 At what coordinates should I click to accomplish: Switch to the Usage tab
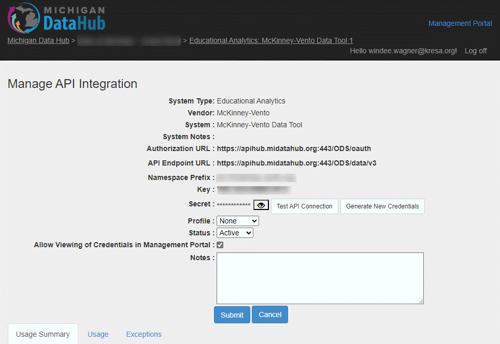point(98,334)
